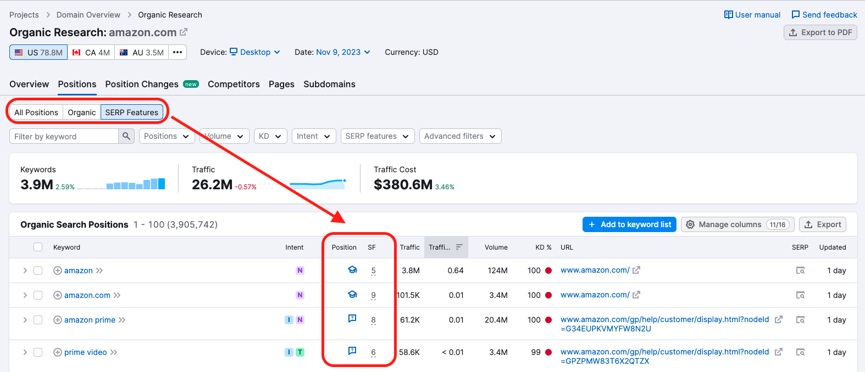Toggle the select-all checkbox in table header
This screenshot has height=372, width=865.
coord(38,247)
